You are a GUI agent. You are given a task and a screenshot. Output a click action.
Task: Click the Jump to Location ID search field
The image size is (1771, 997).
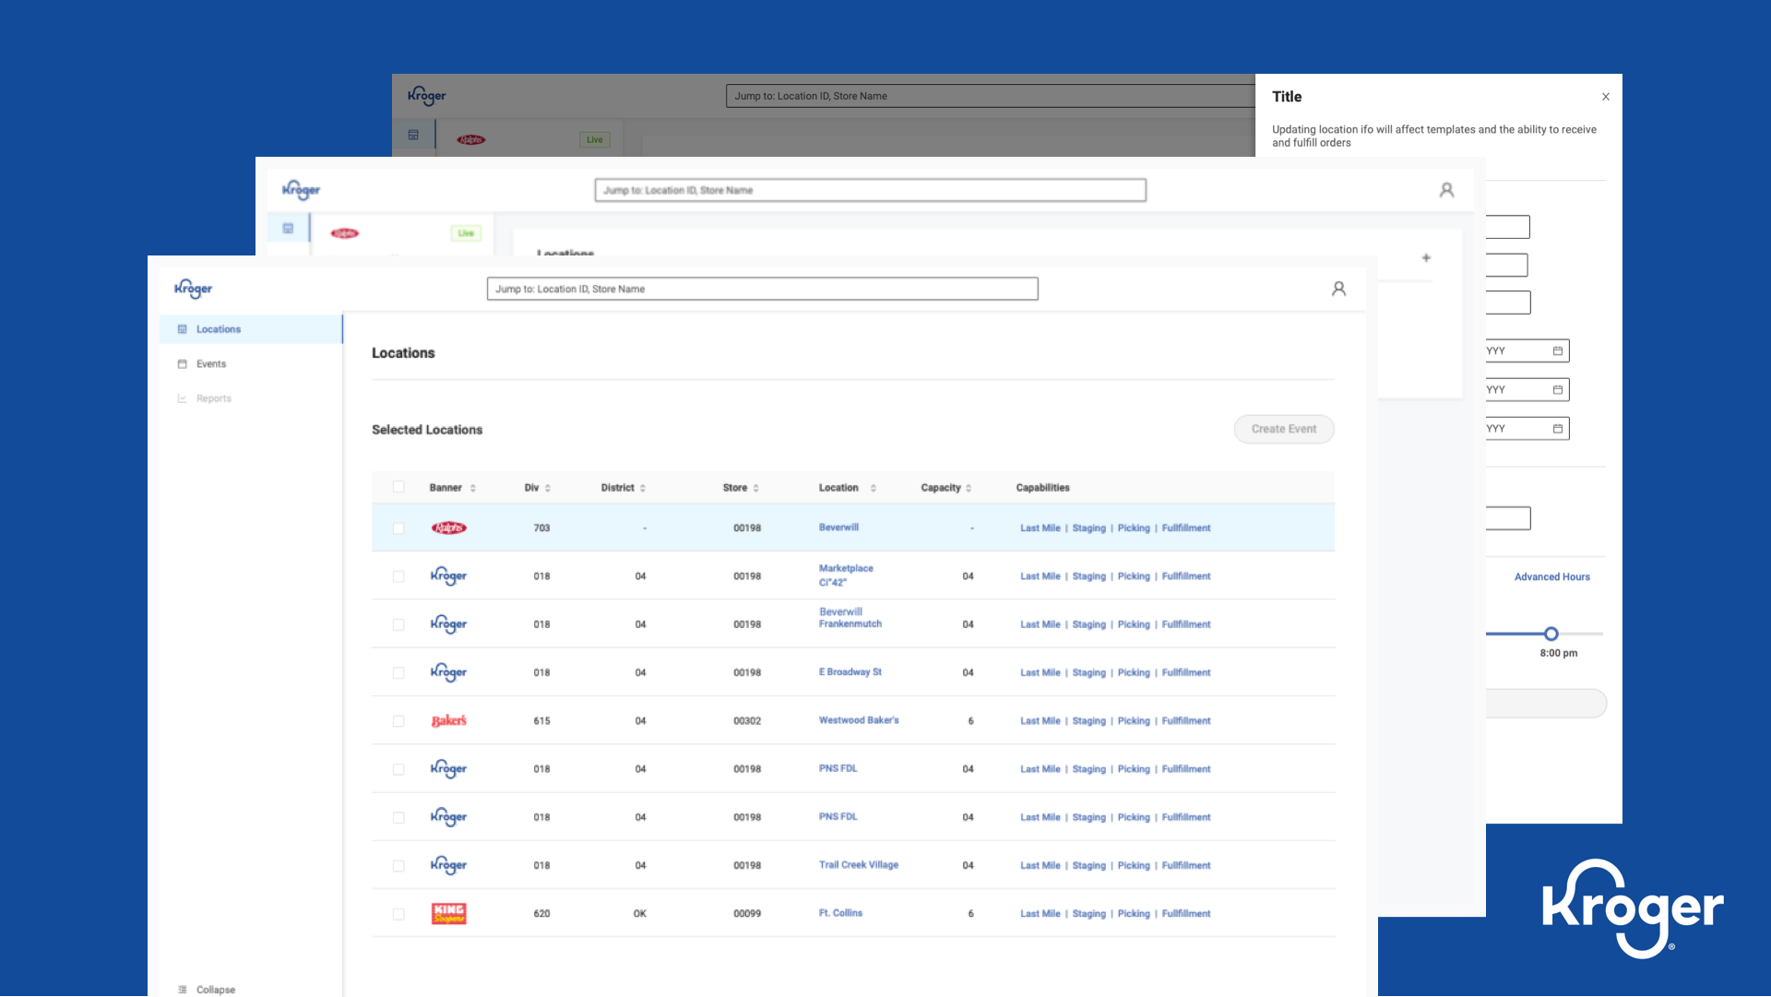tap(762, 289)
